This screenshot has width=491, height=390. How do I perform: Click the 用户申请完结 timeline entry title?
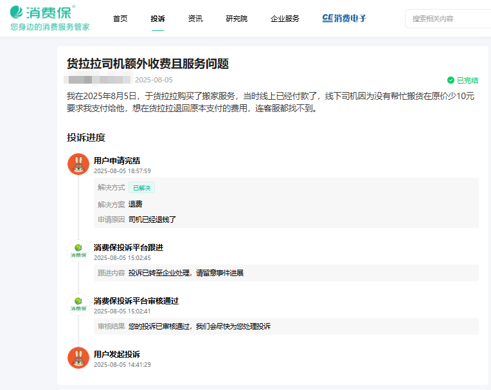coord(117,160)
